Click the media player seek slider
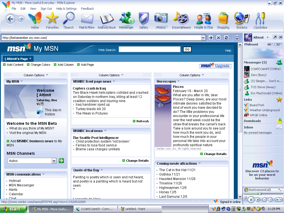 pyautogui.click(x=260, y=194)
